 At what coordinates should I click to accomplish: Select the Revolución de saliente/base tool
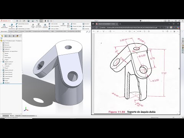click(11, 26)
